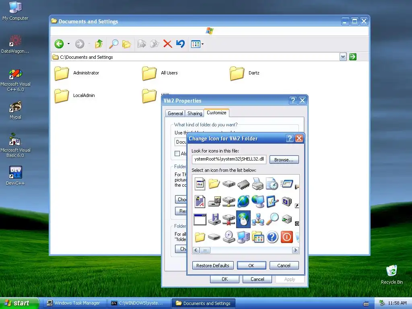Select the networked computers icon
Viewport: 412px width, 309px height.
(258, 219)
